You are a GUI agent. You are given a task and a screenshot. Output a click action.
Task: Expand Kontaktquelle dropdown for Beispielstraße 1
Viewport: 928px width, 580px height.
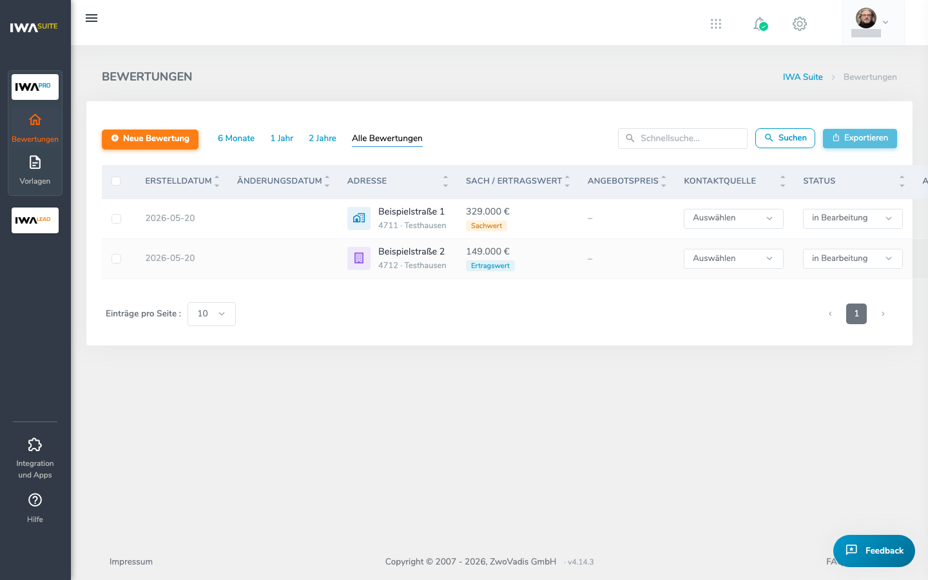pos(733,218)
